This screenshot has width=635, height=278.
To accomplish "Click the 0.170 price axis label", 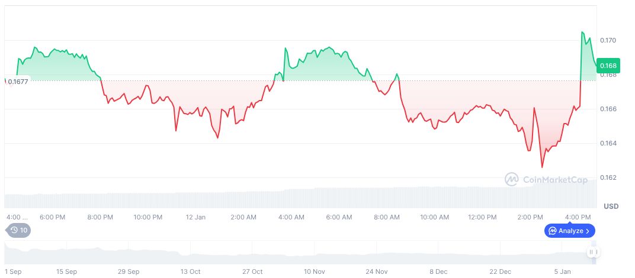I will [x=608, y=40].
